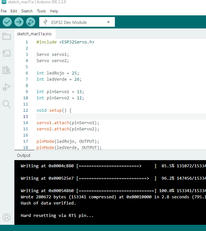The width and height of the screenshot is (206, 231).
Task: Open the Help menu
Action: coord(54,11)
